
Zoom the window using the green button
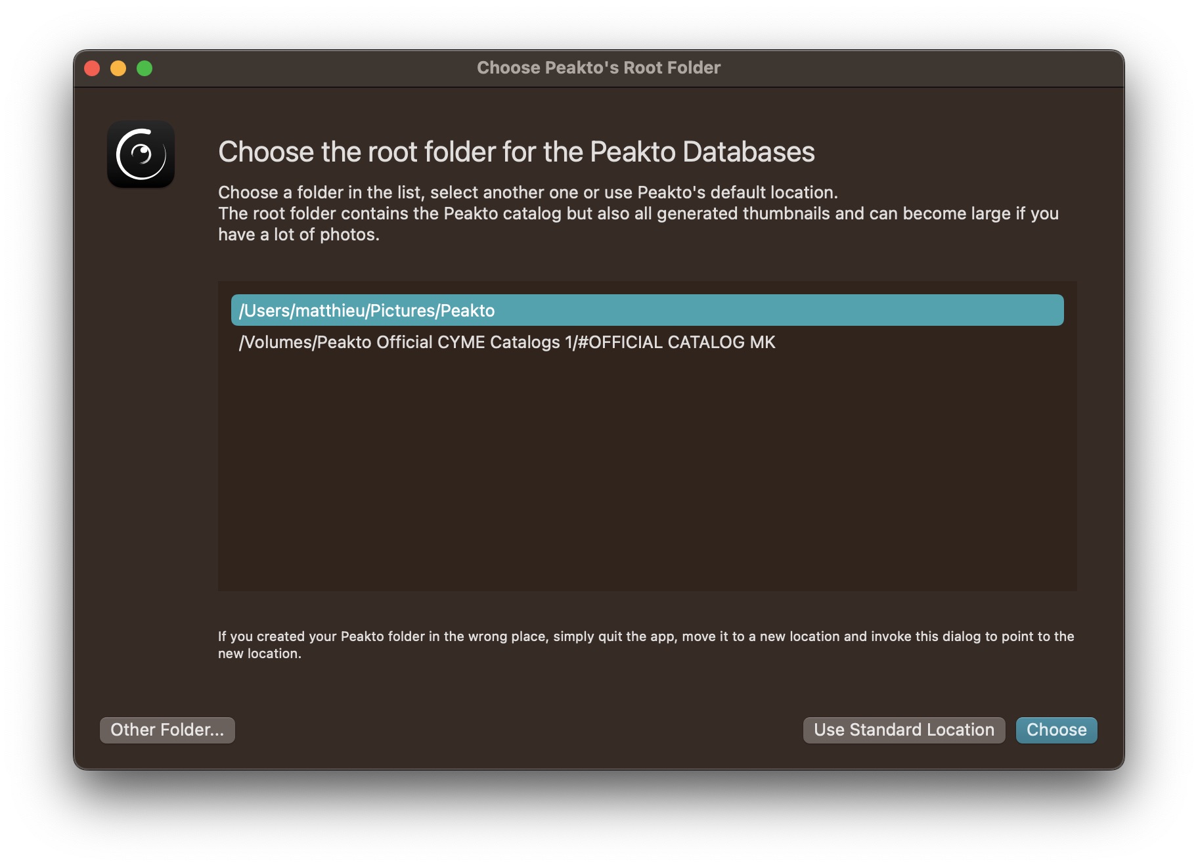tap(144, 68)
